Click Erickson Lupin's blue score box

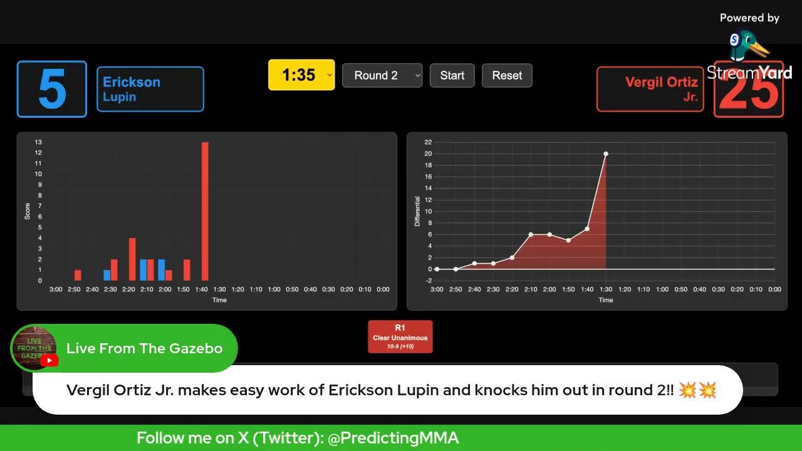[x=52, y=89]
